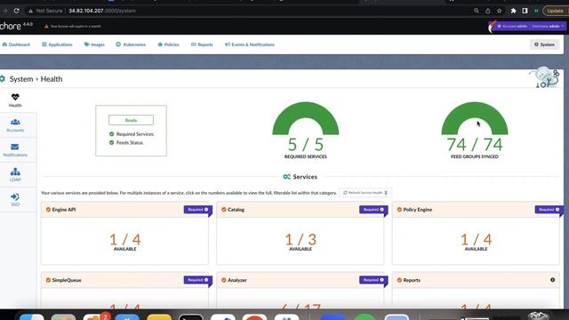The image size is (569, 320).
Task: Click the Analyzer status icon
Action: point(224,280)
